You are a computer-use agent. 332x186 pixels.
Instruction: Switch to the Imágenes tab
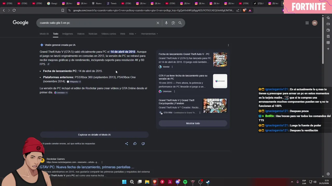coord(67,34)
